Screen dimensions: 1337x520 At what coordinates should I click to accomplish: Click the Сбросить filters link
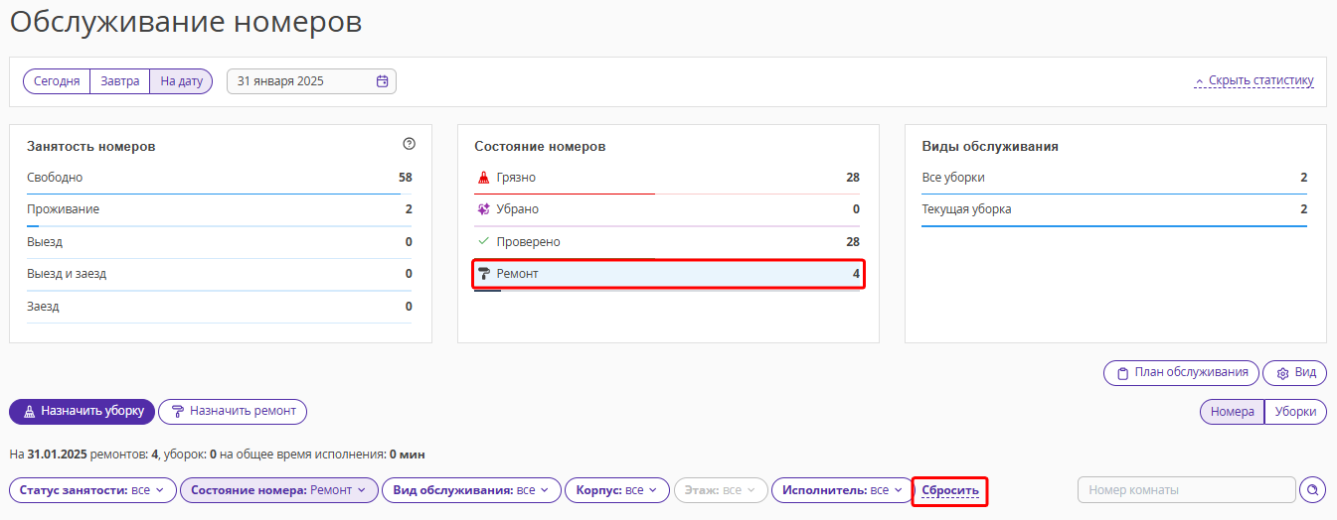click(950, 490)
